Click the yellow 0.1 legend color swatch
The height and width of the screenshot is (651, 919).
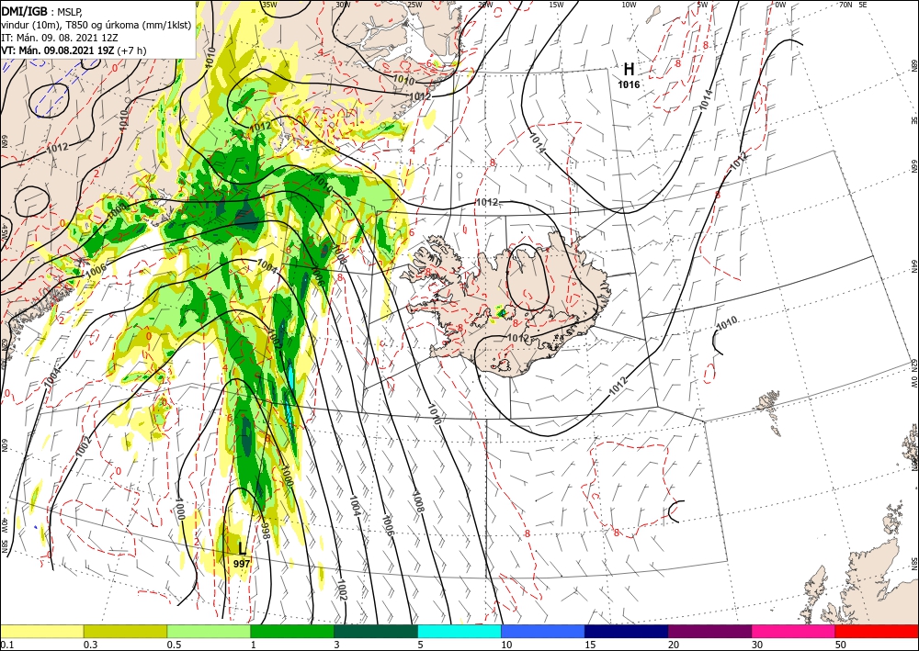tap(42, 631)
